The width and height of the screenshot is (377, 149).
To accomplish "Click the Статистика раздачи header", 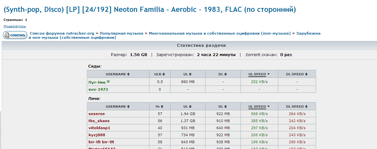I will (201, 46).
